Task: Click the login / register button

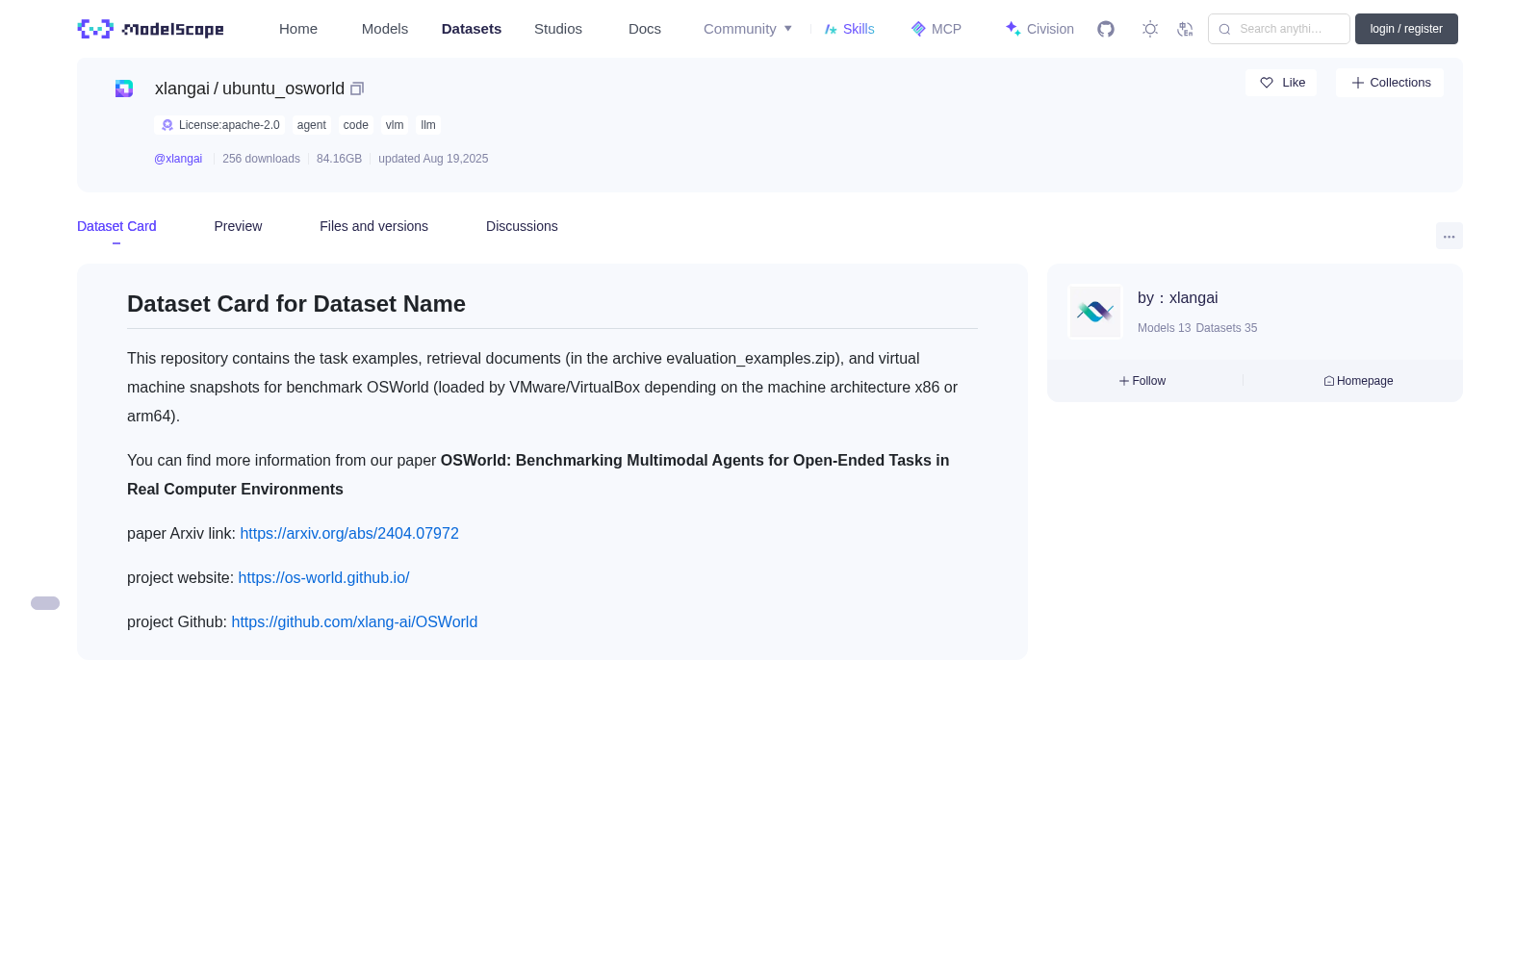Action: coord(1406,29)
